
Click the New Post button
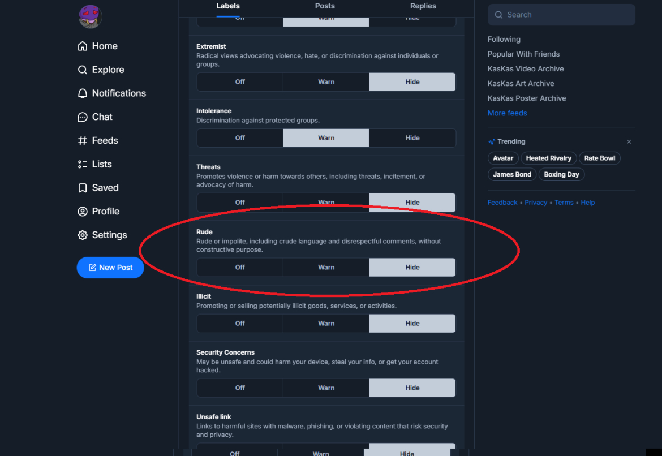[110, 268]
